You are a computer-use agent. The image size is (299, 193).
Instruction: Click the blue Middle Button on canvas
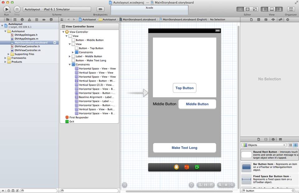tap(197, 104)
